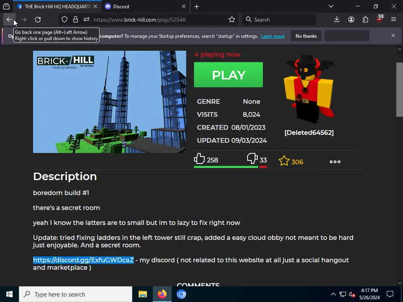Click the Firefox taskbar icon

pyautogui.click(x=162, y=294)
